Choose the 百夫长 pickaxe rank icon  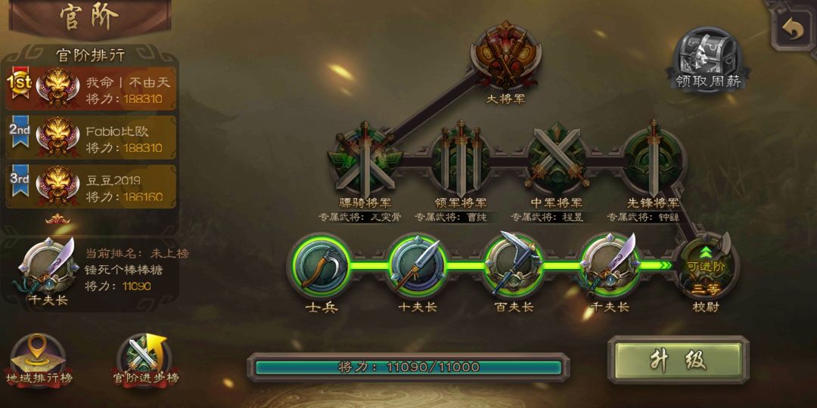click(513, 266)
